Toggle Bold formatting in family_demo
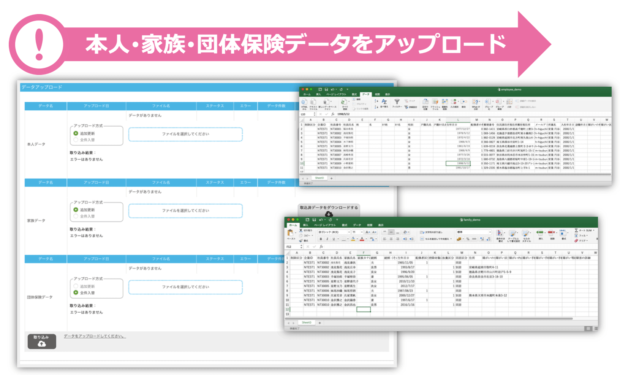Screen dimensions: 620x375 coord(321,239)
